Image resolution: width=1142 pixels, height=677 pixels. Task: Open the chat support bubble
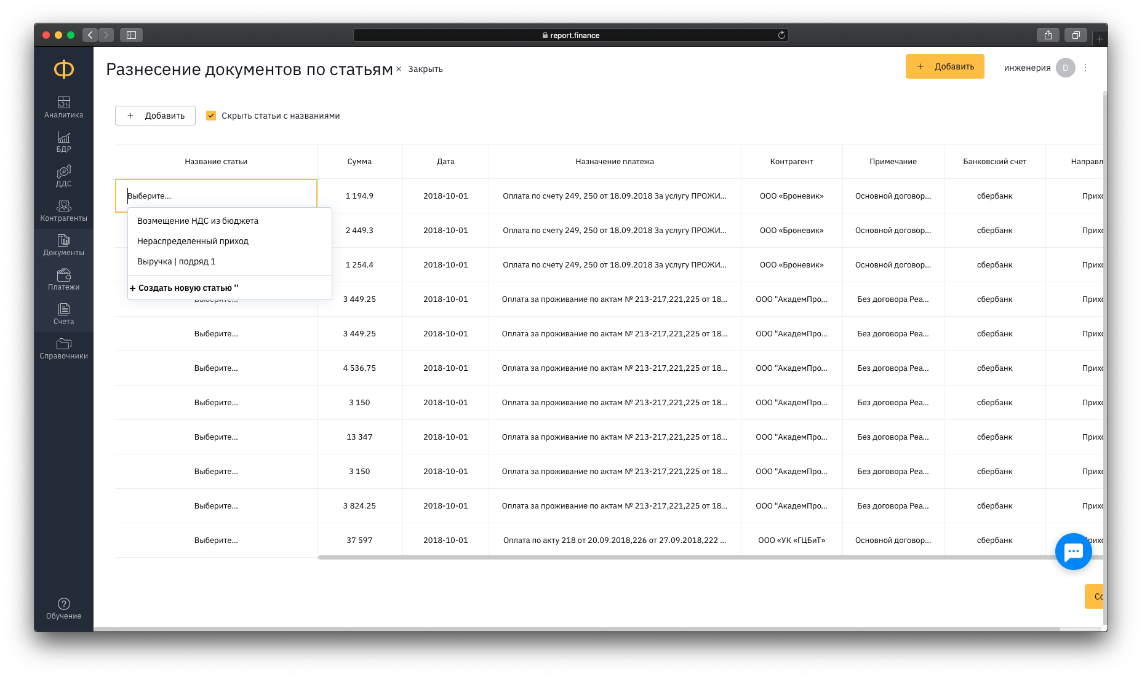click(1073, 552)
